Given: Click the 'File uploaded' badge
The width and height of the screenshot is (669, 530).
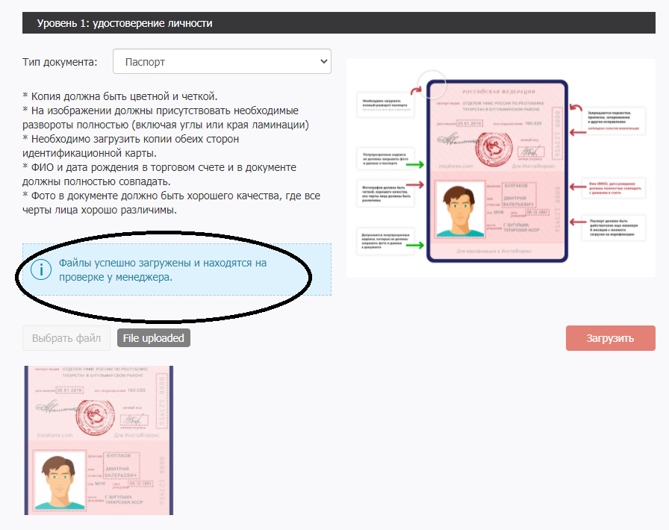Looking at the screenshot, I should point(153,338).
